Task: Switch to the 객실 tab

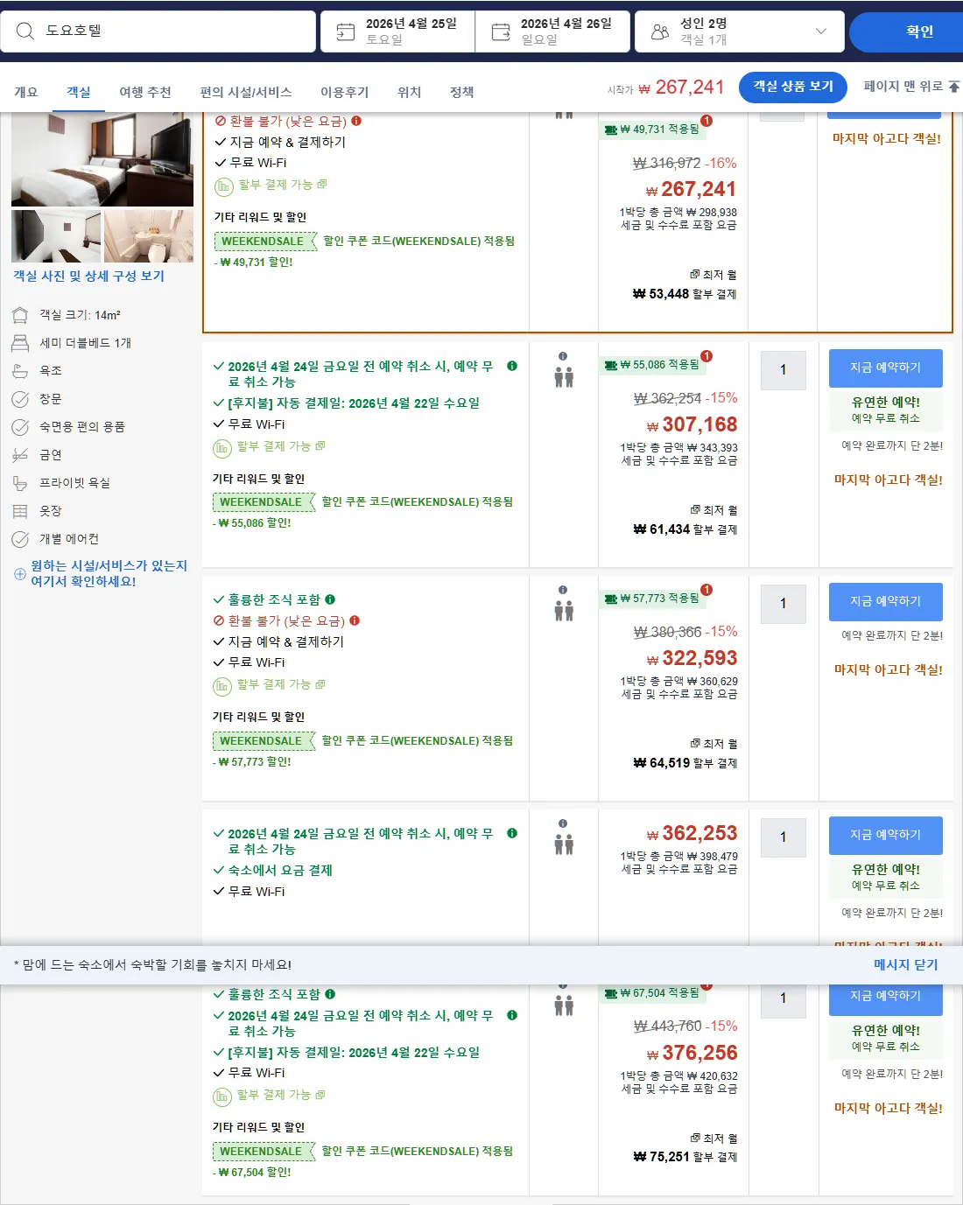Action: 79,92
